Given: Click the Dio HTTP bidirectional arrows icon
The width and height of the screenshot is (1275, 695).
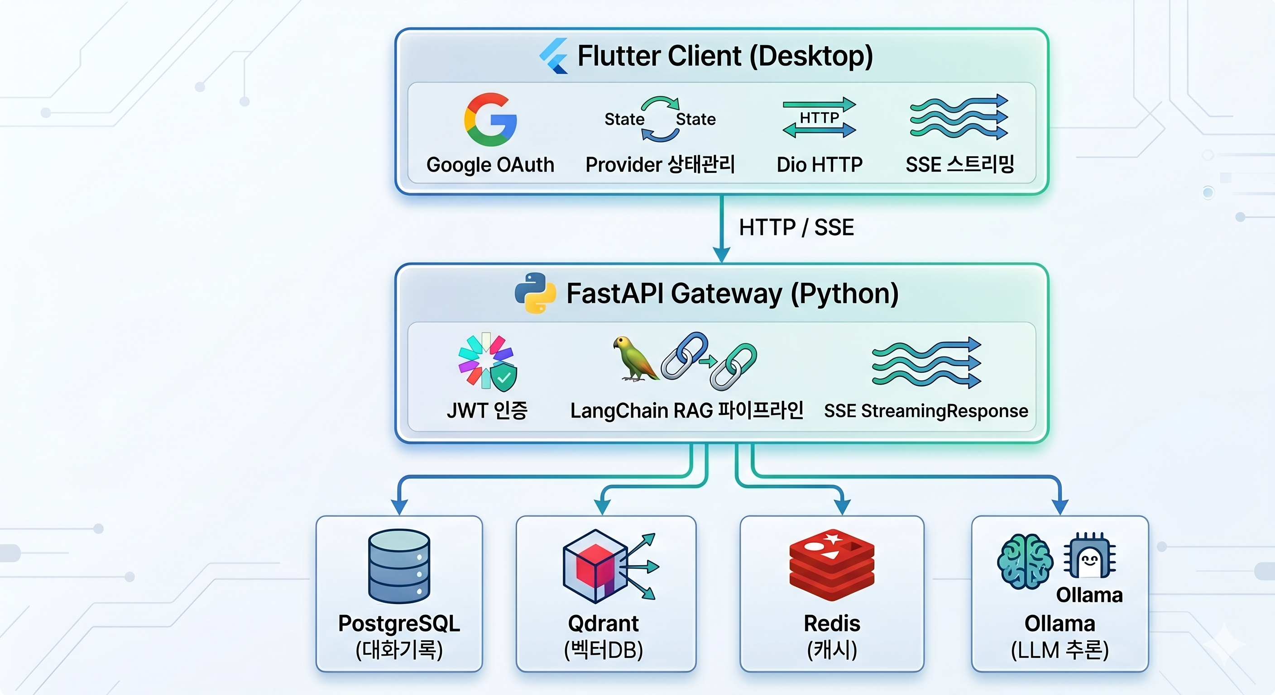Looking at the screenshot, I should (819, 118).
